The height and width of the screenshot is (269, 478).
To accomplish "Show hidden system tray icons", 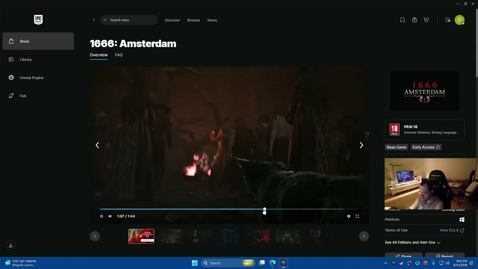I will tap(386, 263).
